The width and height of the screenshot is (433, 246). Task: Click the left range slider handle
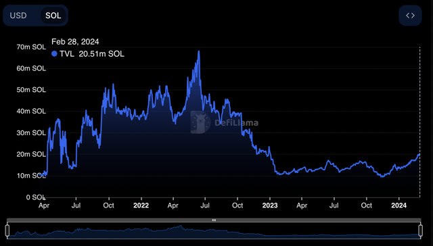pyautogui.click(x=7, y=230)
